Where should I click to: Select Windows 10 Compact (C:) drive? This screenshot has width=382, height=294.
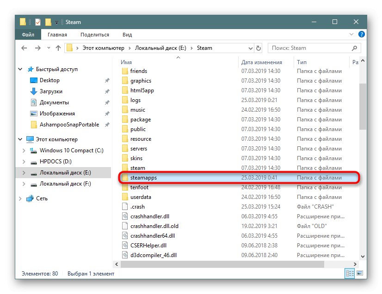pyautogui.click(x=71, y=150)
